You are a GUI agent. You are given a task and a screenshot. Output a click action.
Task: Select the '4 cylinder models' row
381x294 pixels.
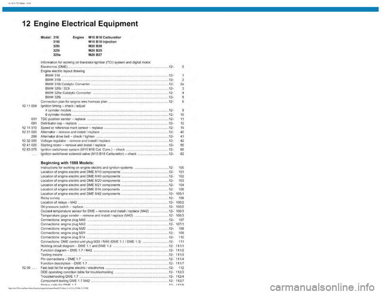(115, 111)
